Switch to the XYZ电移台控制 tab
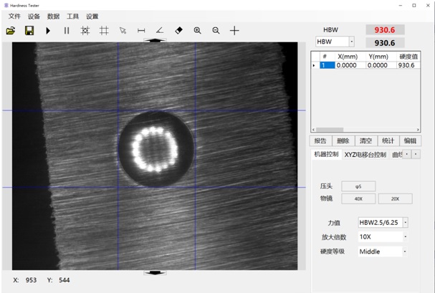 (x=365, y=155)
